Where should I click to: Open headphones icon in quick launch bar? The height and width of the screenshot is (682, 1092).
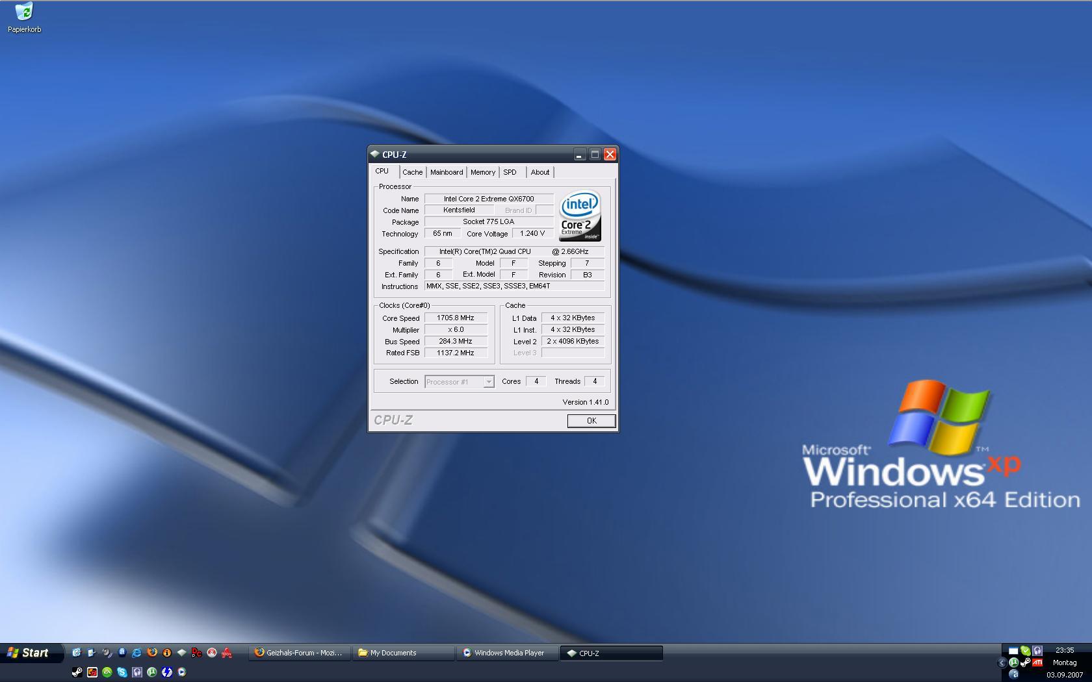(137, 672)
